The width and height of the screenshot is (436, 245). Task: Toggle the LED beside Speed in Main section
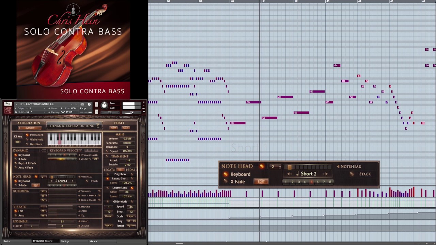pyautogui.click(x=107, y=151)
